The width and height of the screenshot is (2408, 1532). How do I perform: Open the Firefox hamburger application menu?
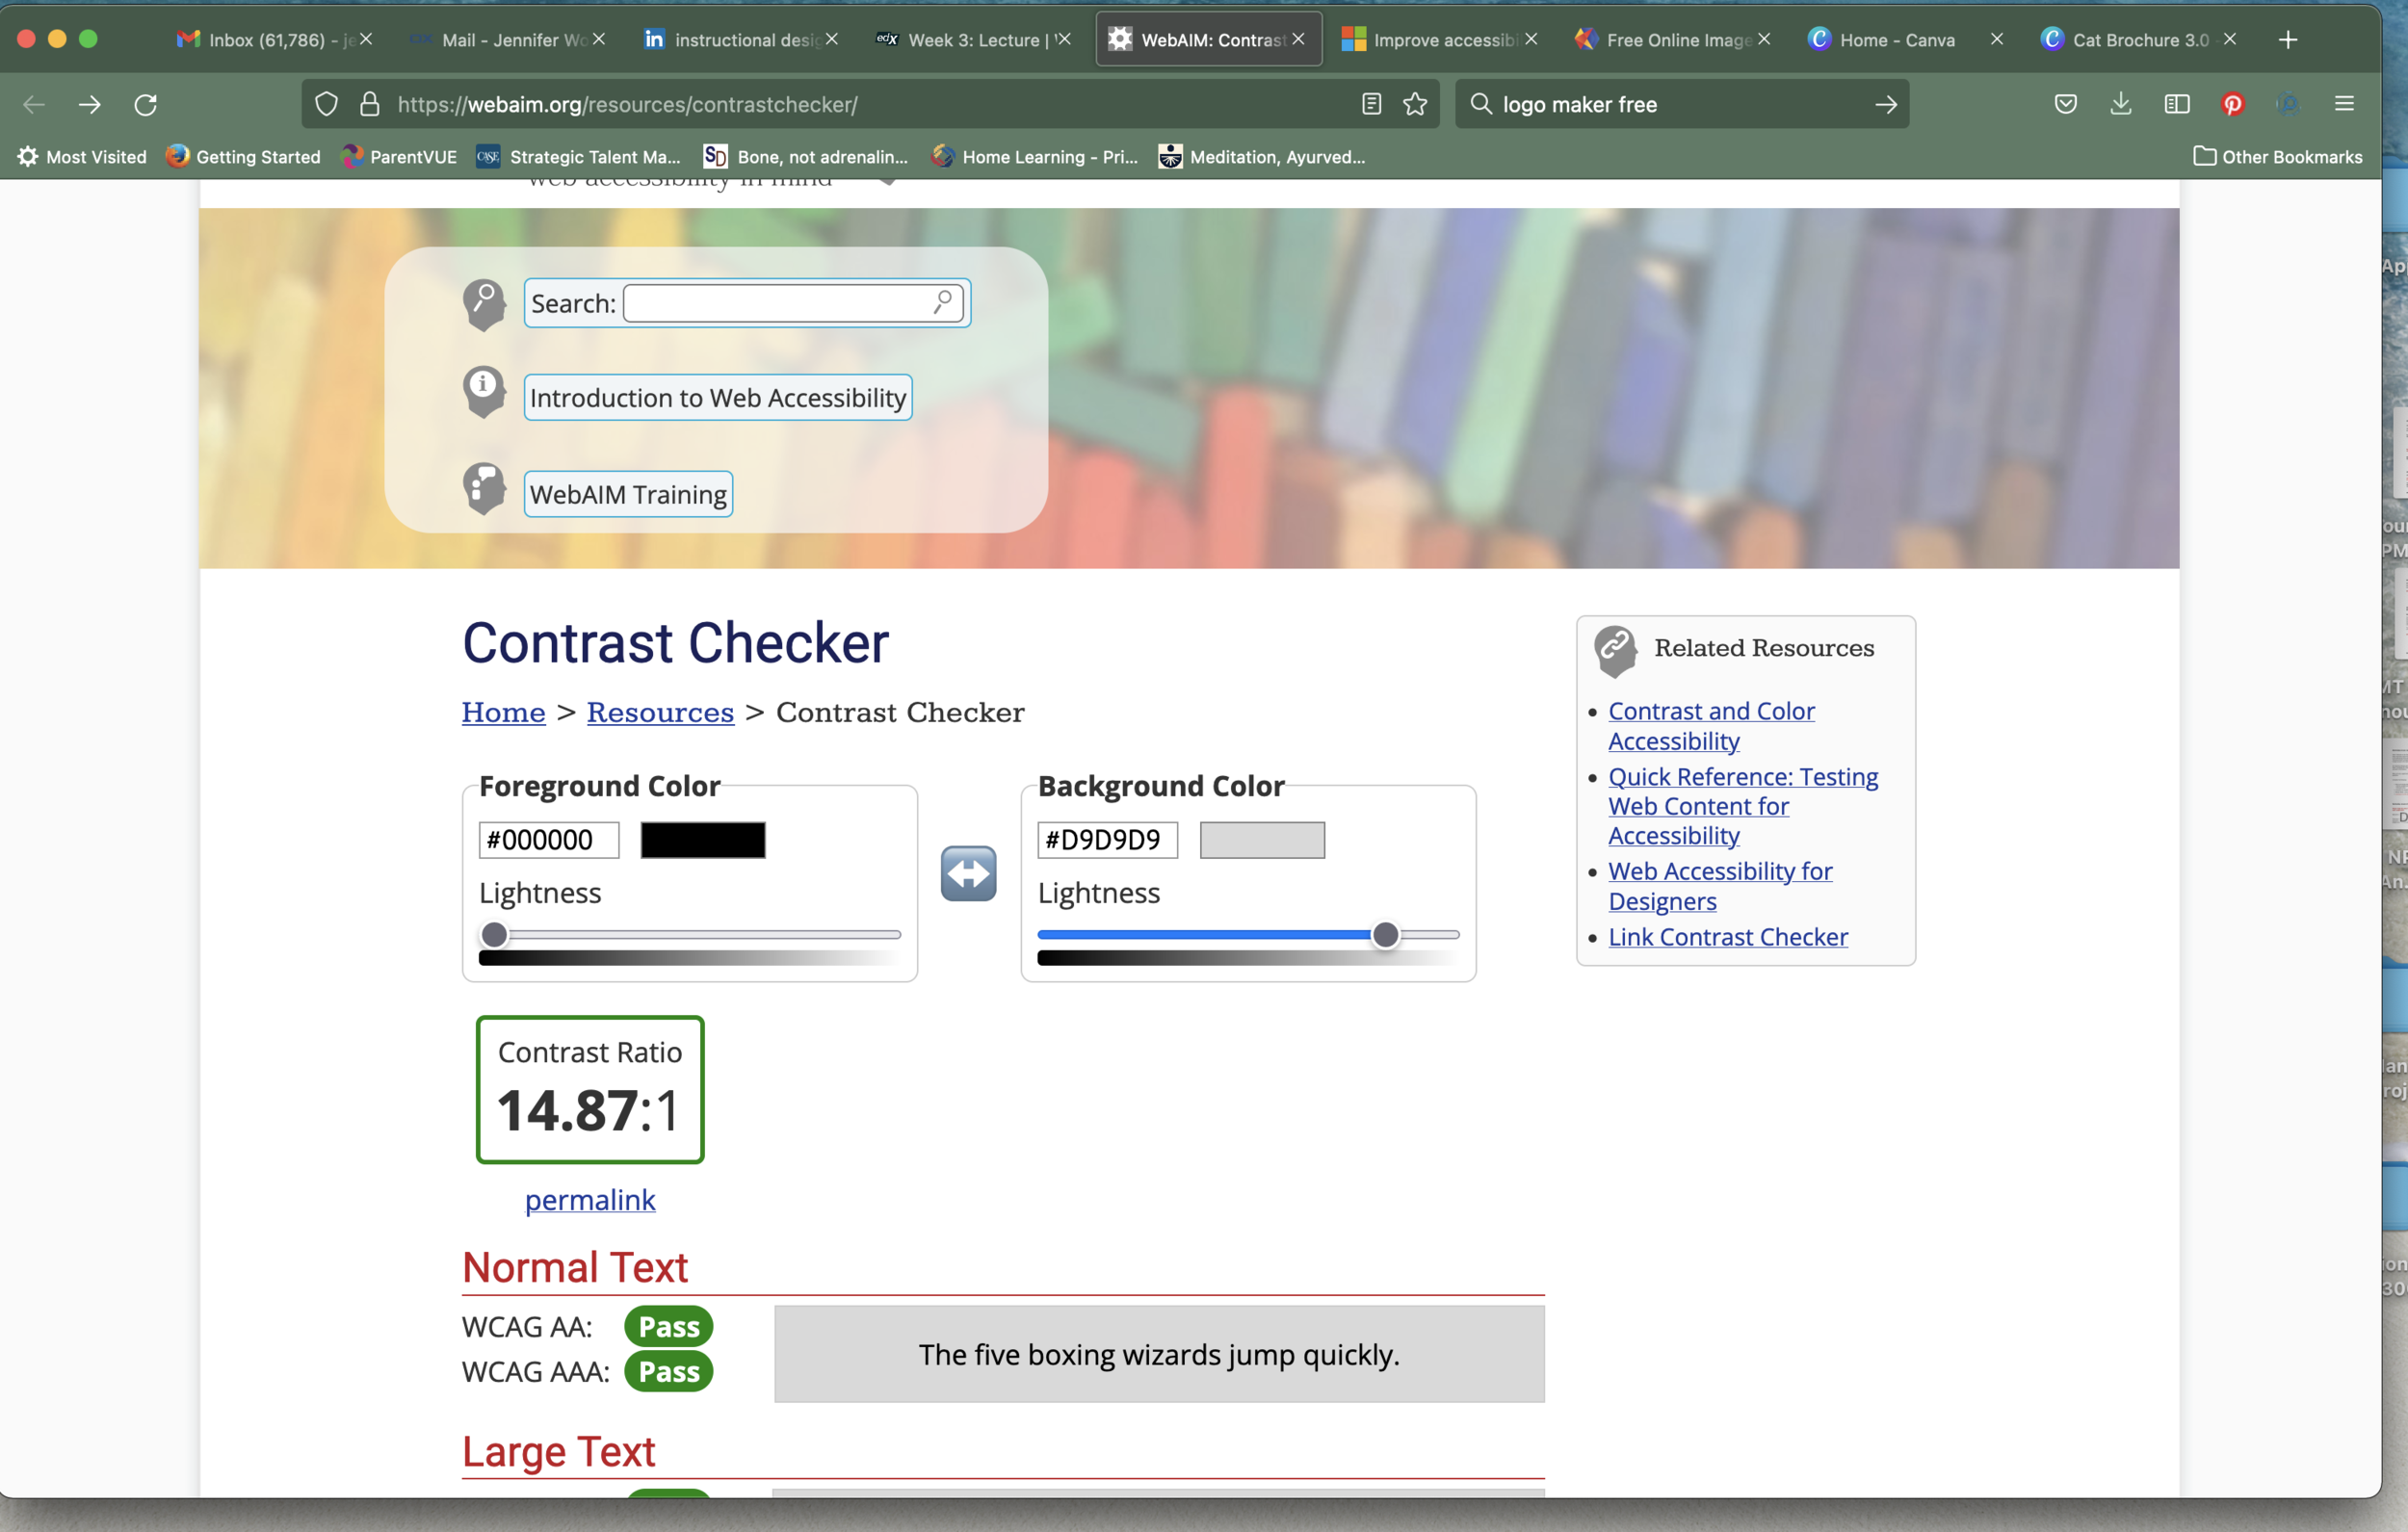(2344, 104)
